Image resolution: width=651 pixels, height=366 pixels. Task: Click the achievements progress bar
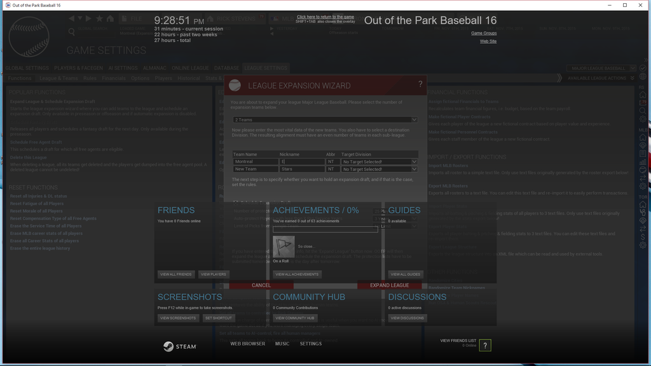pos(325,229)
